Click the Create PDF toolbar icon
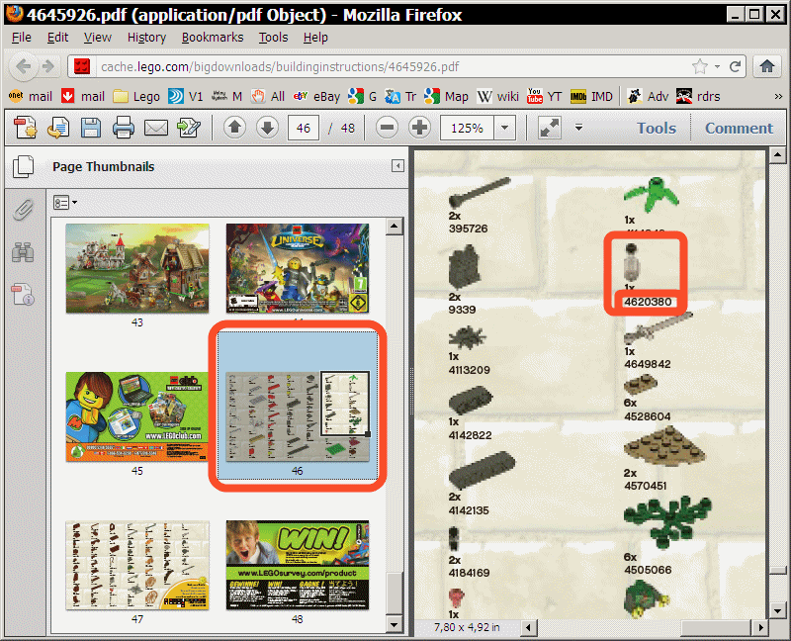 tap(26, 128)
